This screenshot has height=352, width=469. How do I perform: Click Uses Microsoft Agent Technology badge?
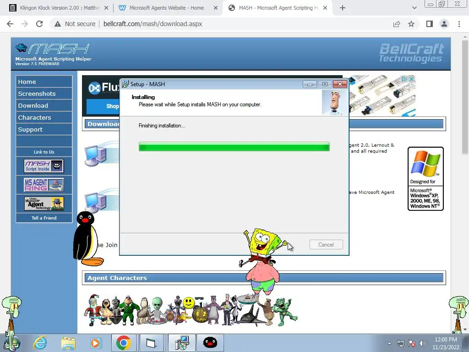click(44, 203)
